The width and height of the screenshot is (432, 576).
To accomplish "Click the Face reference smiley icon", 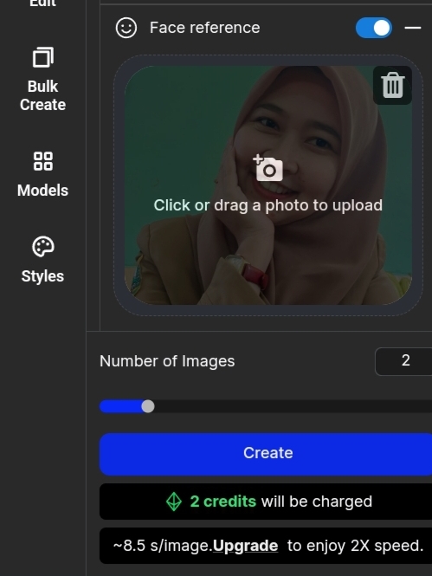I will coord(126,28).
